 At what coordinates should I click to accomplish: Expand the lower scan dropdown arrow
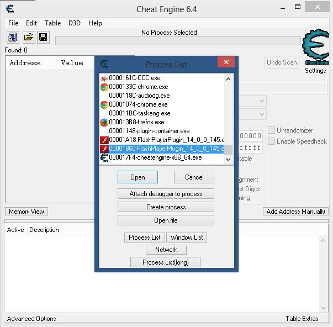(x=262, y=114)
